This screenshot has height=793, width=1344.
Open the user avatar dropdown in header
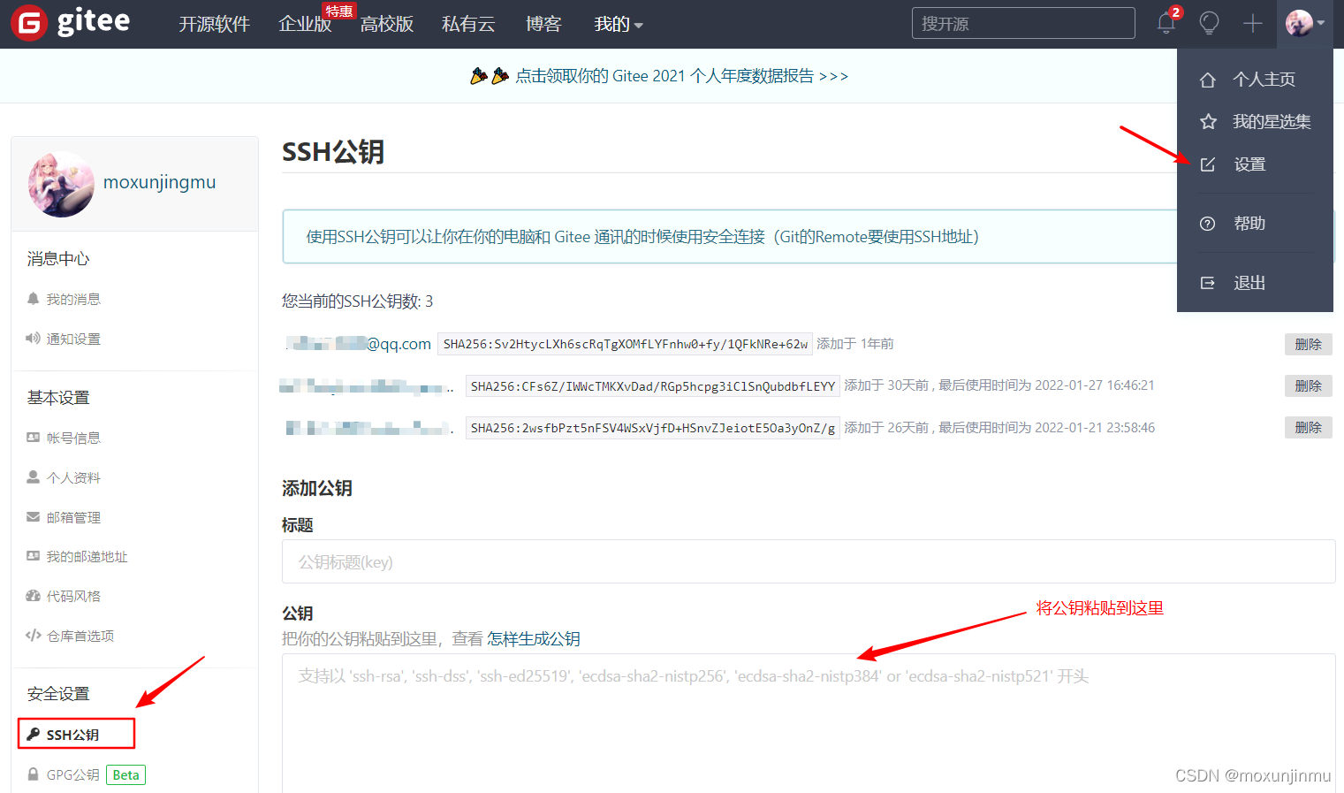click(1304, 23)
